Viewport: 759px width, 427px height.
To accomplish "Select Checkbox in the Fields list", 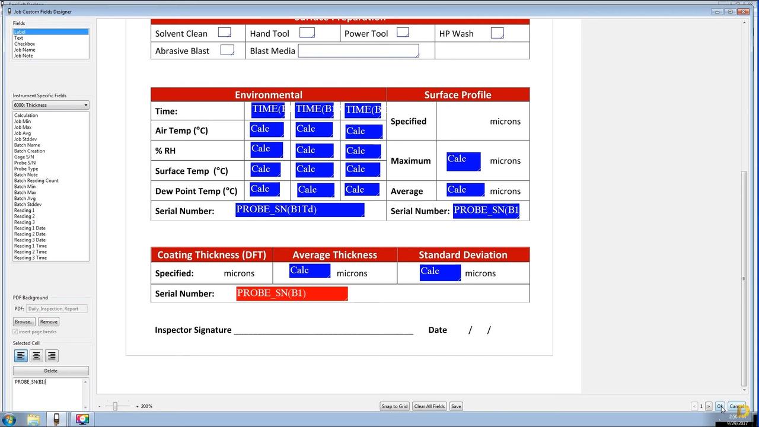I will (24, 43).
